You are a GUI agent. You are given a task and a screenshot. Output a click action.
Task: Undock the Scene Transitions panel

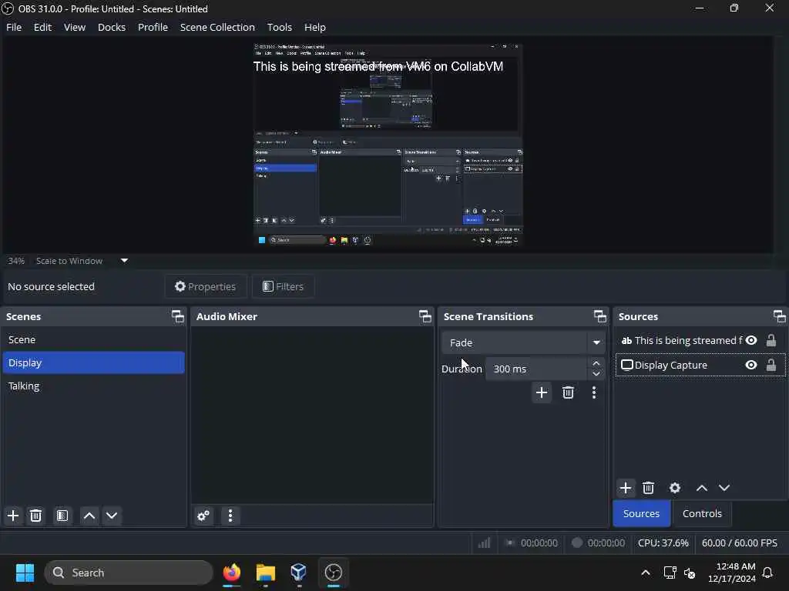599,316
